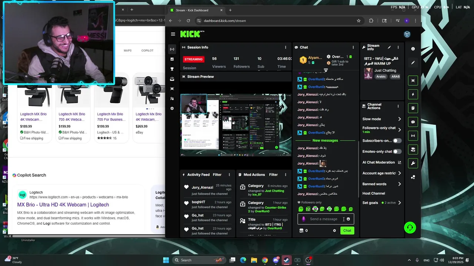Screen dimensions: 474x266
Task: Open Chrome from the taskbar
Action: (x=265, y=260)
